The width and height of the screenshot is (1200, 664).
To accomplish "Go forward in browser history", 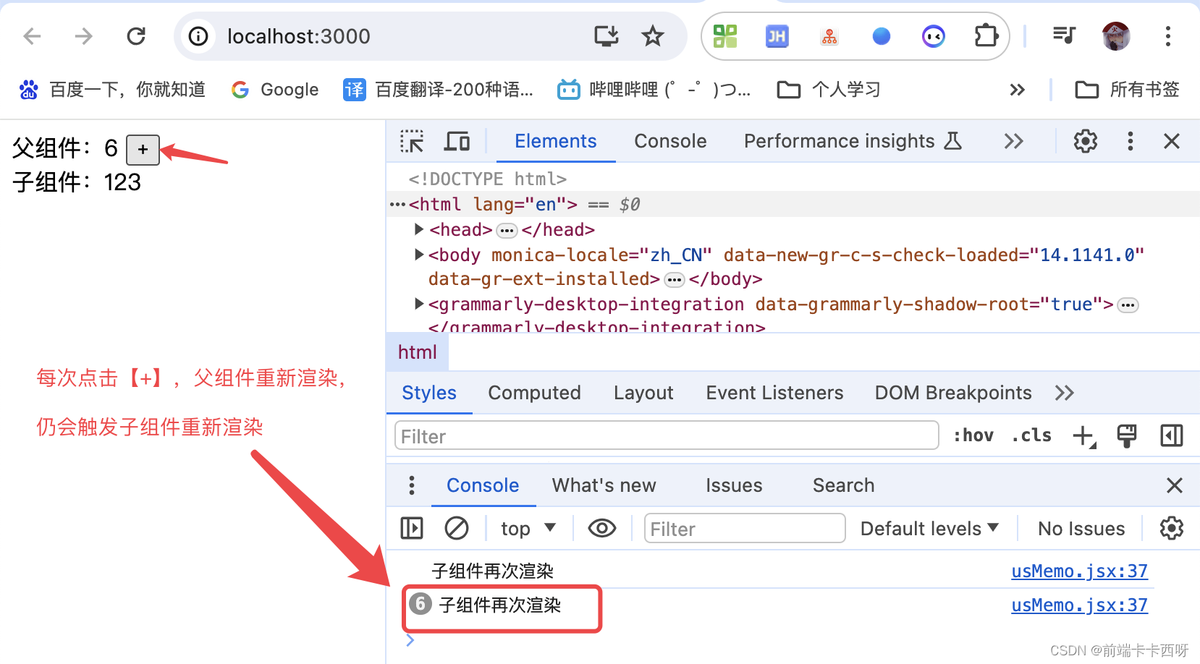I will (x=84, y=36).
